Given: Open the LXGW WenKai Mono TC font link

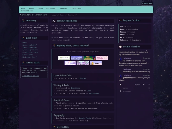Looking at the screenshot, I should 77,121.
